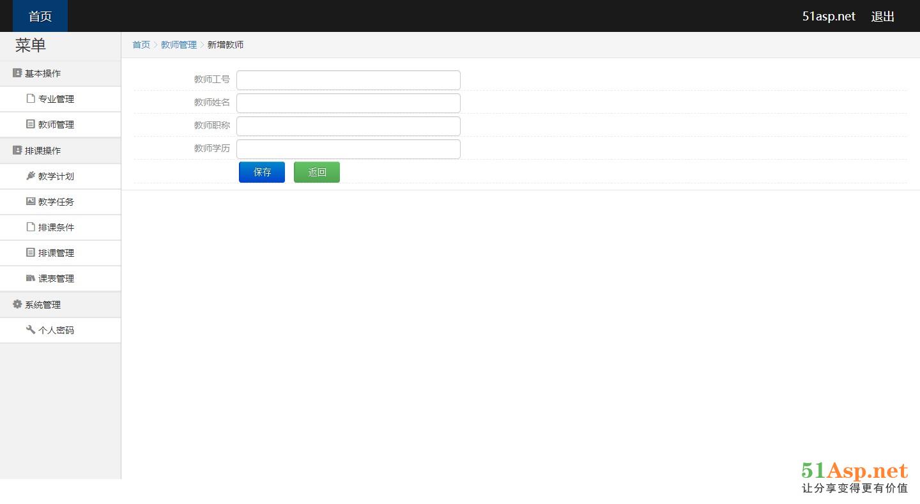Click the gear icon beside 系统管理

(x=17, y=304)
